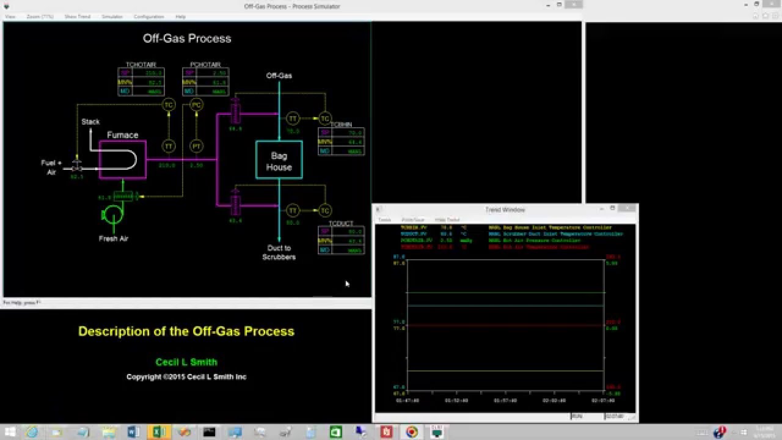Open the Configuration menu
This screenshot has width=782, height=440.
point(148,16)
